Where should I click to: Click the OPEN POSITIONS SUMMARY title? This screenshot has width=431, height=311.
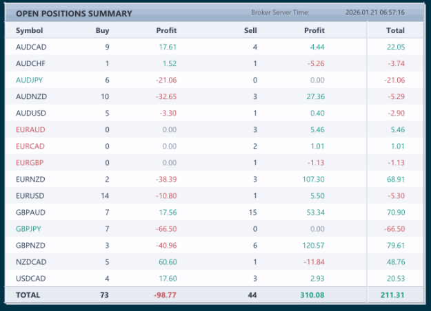[74, 14]
